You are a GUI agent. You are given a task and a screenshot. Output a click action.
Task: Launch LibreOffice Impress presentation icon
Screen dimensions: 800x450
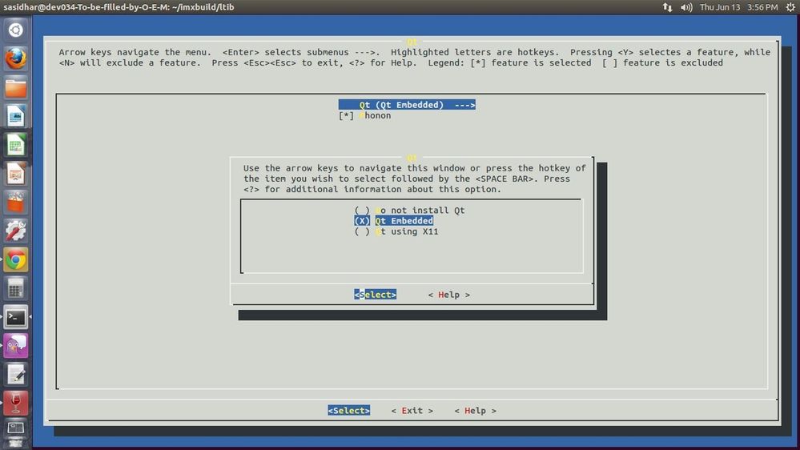point(15,174)
